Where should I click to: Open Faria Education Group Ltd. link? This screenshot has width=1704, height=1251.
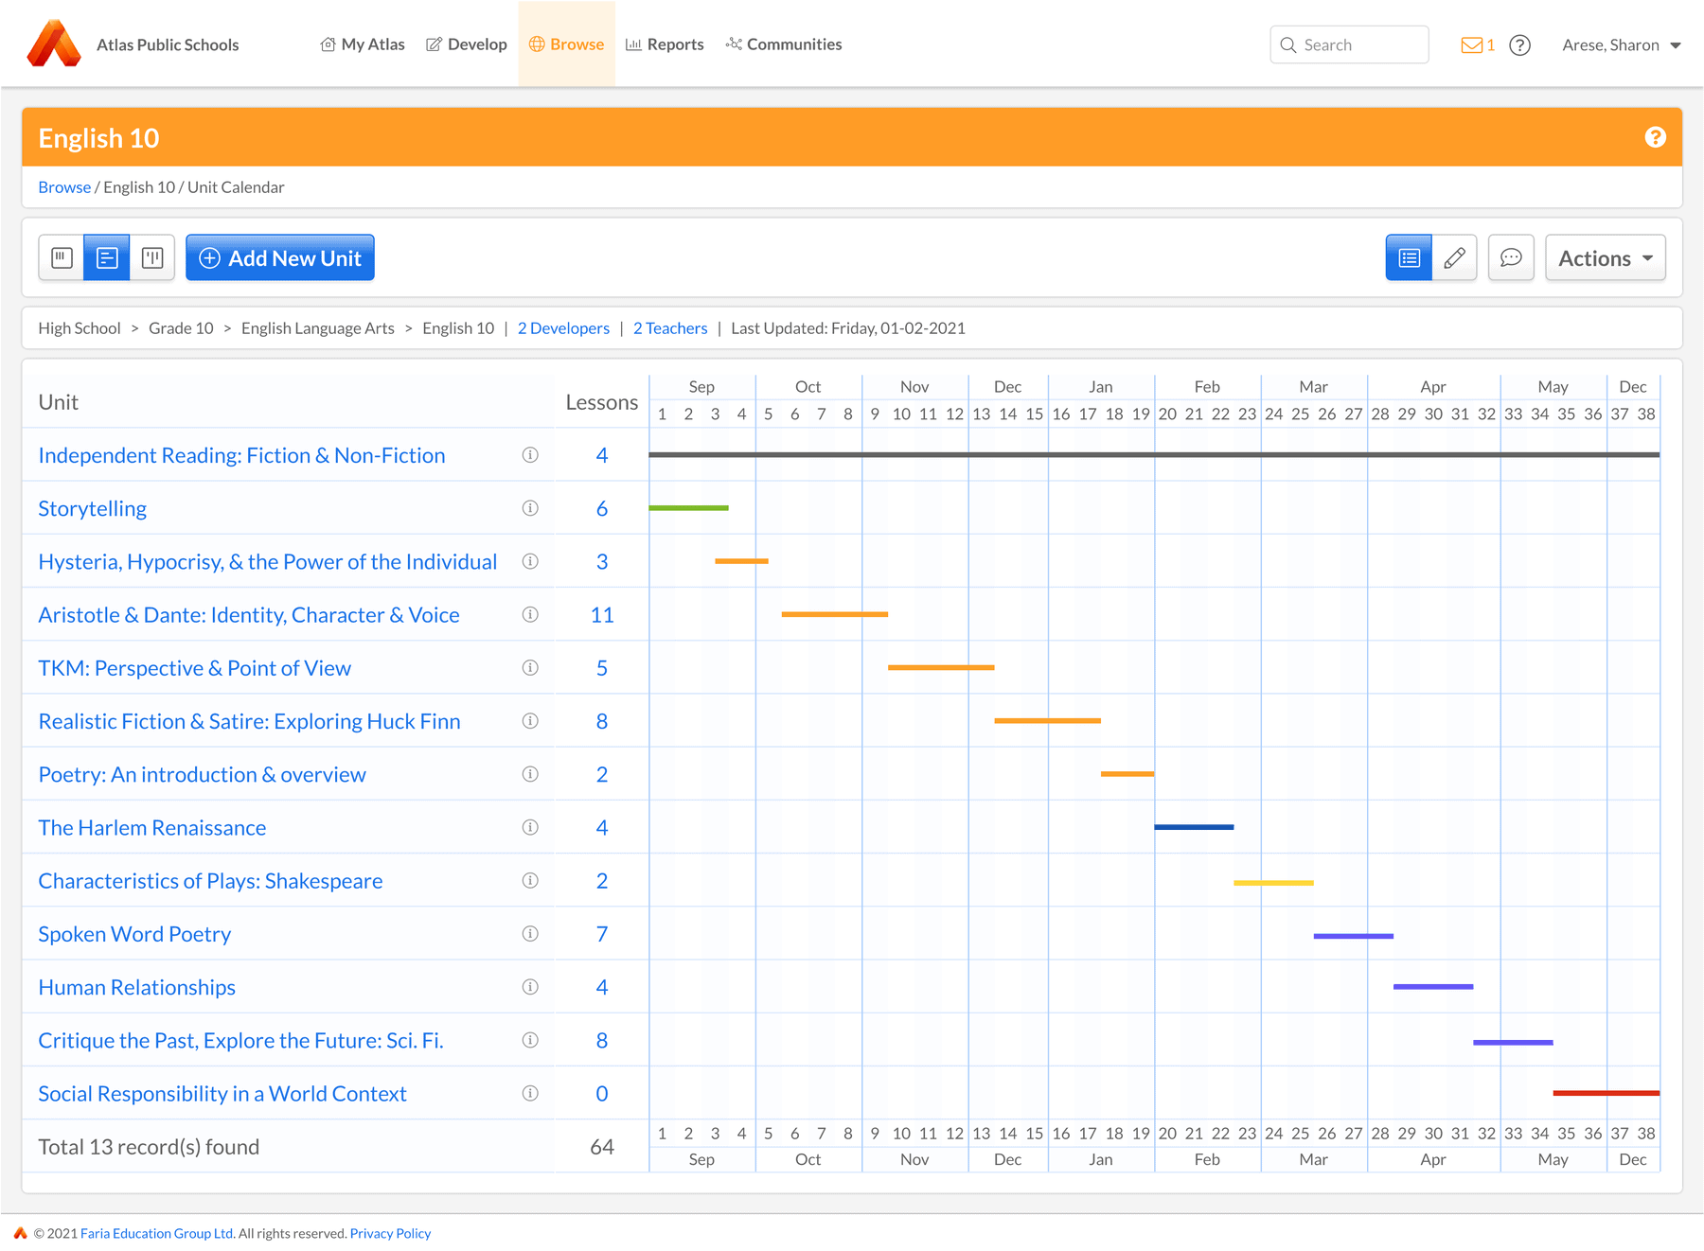[157, 1233]
